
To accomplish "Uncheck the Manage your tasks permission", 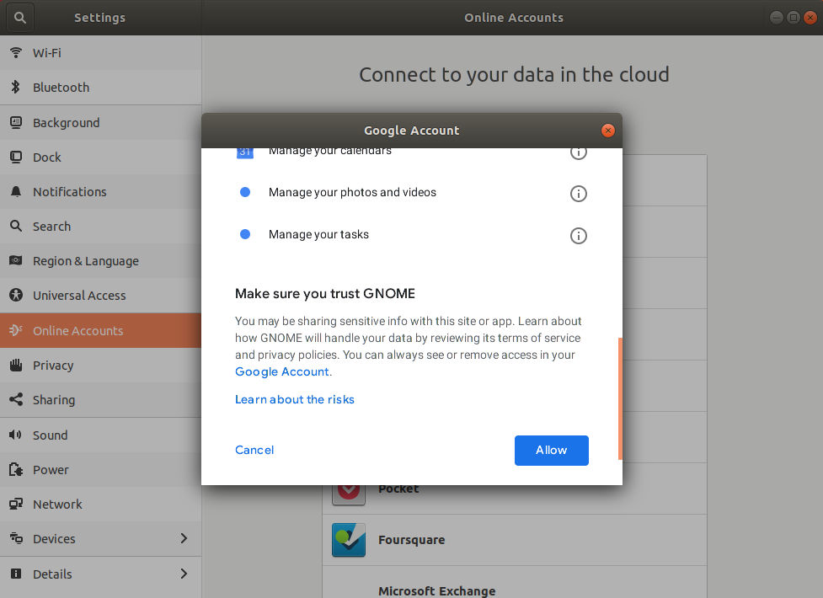I will click(x=245, y=234).
